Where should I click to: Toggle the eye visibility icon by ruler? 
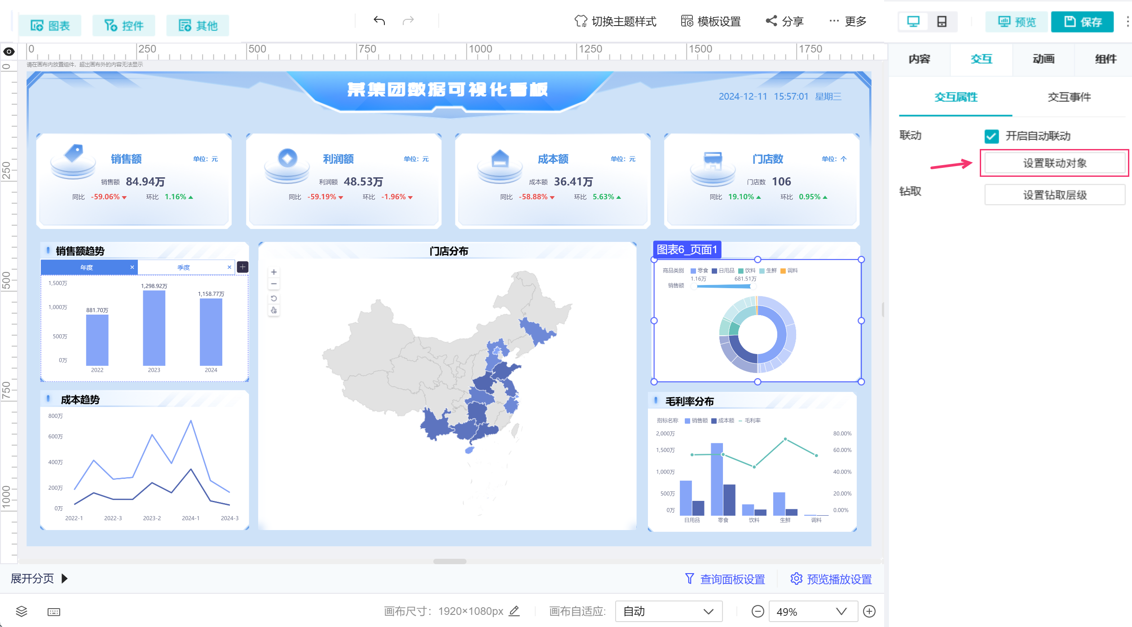(x=9, y=52)
